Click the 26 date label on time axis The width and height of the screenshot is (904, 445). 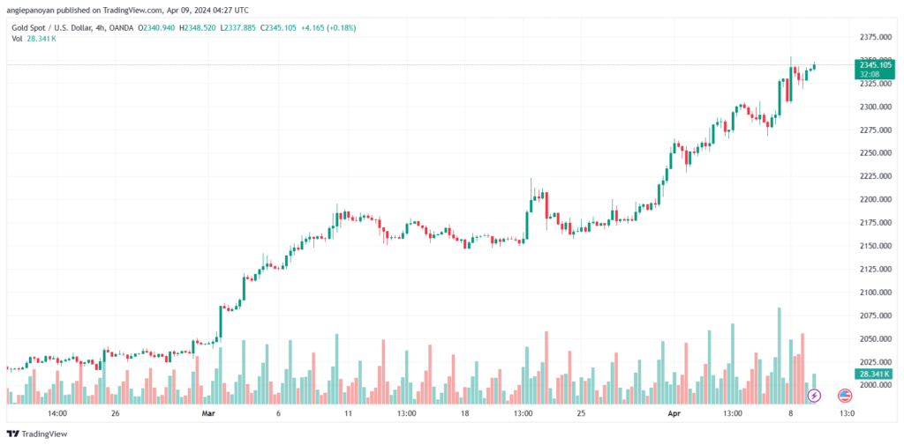[116, 412]
